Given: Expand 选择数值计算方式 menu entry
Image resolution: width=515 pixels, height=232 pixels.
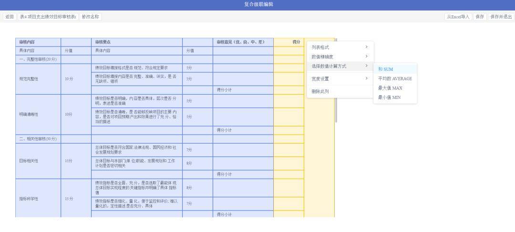Looking at the screenshot, I should pyautogui.click(x=340, y=66).
